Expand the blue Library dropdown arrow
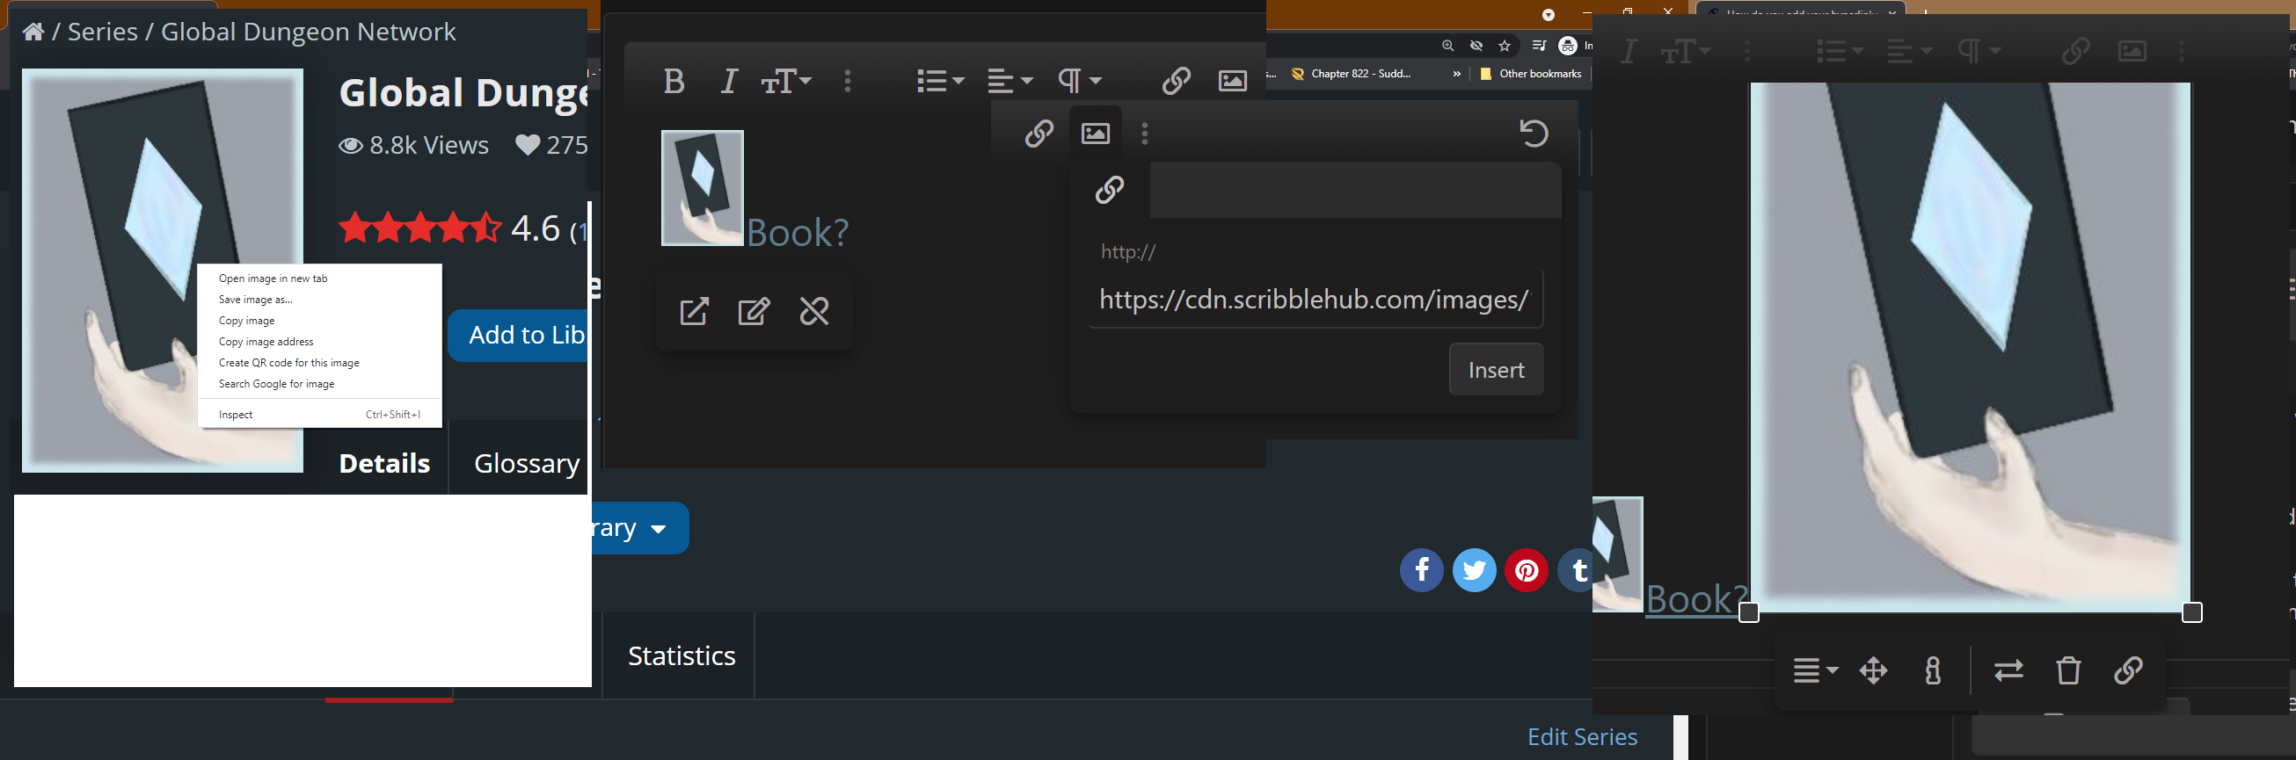Screen dimensions: 2296x760 (x=659, y=528)
